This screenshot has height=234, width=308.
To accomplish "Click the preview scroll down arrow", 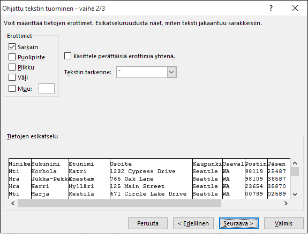I will pos(295,194).
